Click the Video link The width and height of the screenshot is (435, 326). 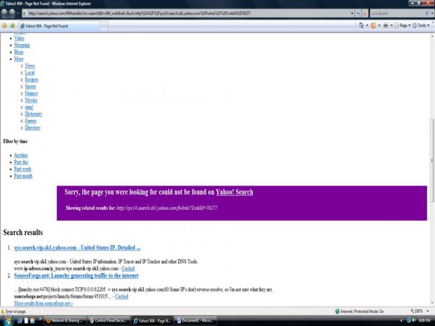19,38
